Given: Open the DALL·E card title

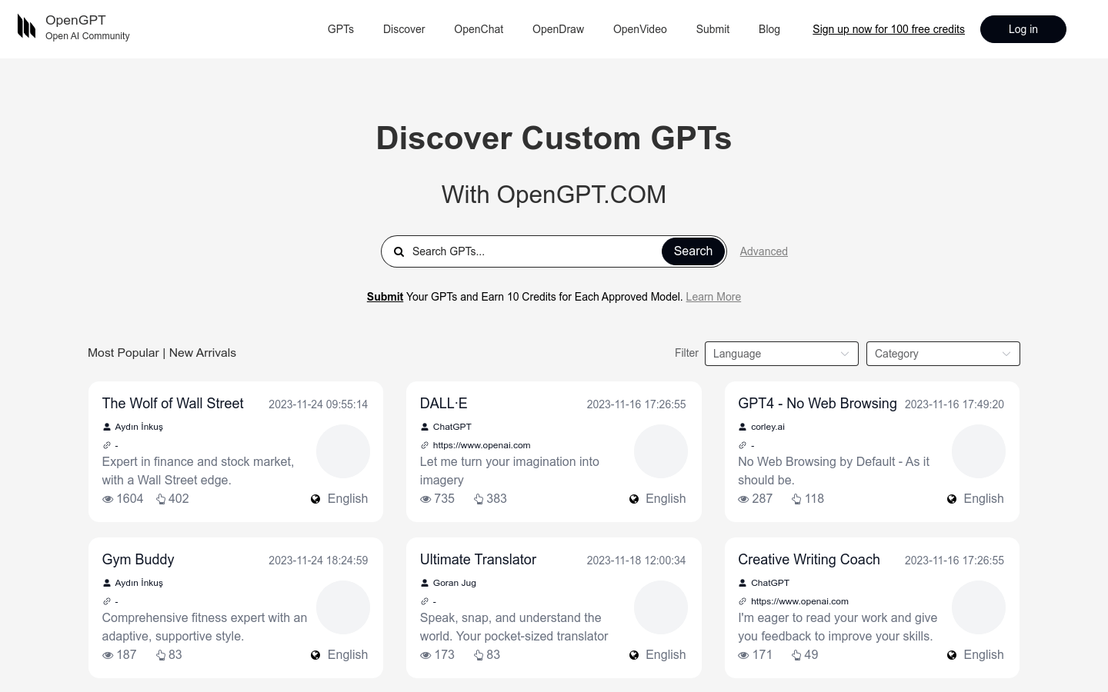Looking at the screenshot, I should pos(443,404).
